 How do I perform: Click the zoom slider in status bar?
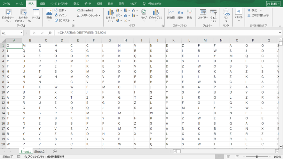pos(257,157)
